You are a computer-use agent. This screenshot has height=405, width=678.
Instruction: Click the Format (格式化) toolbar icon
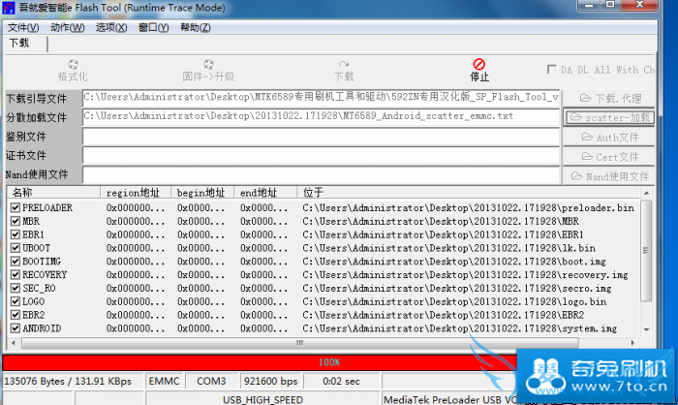(73, 65)
